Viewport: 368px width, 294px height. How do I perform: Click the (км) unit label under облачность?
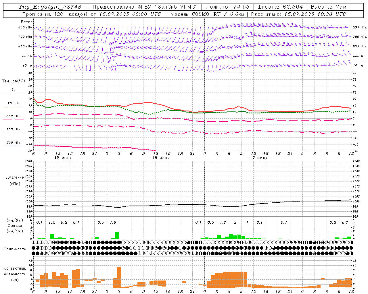pos(15,280)
